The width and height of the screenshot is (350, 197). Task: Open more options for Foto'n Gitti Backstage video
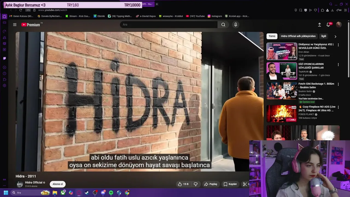pos(338,84)
